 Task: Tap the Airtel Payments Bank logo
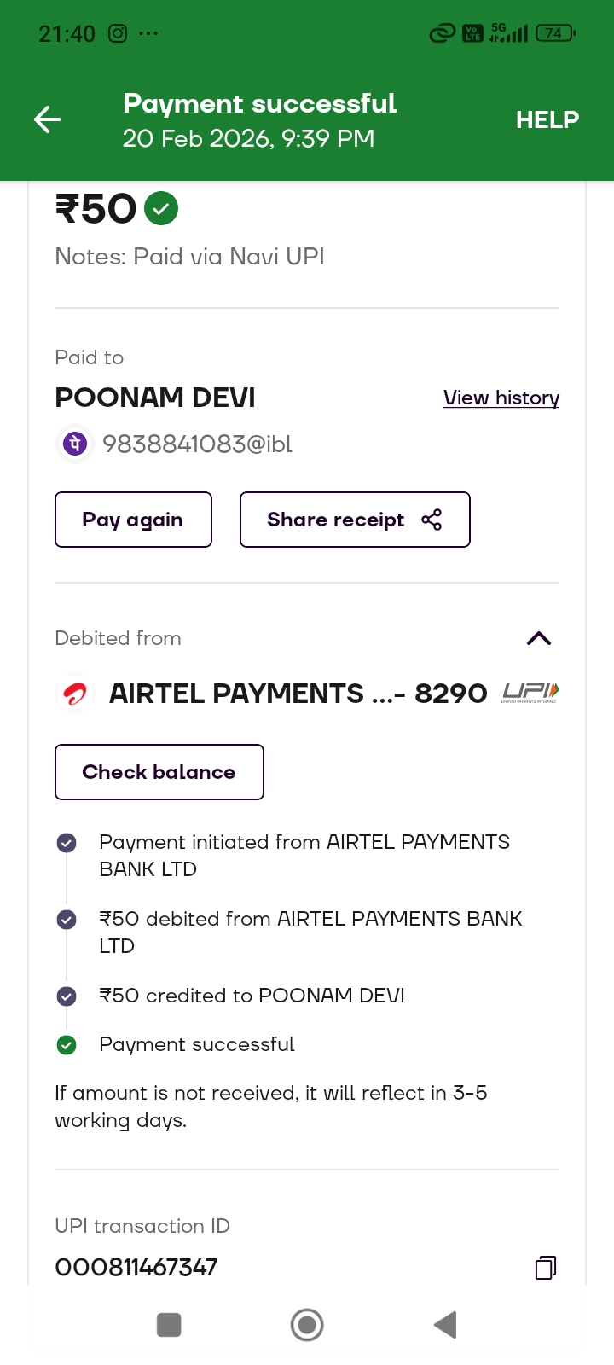[75, 694]
